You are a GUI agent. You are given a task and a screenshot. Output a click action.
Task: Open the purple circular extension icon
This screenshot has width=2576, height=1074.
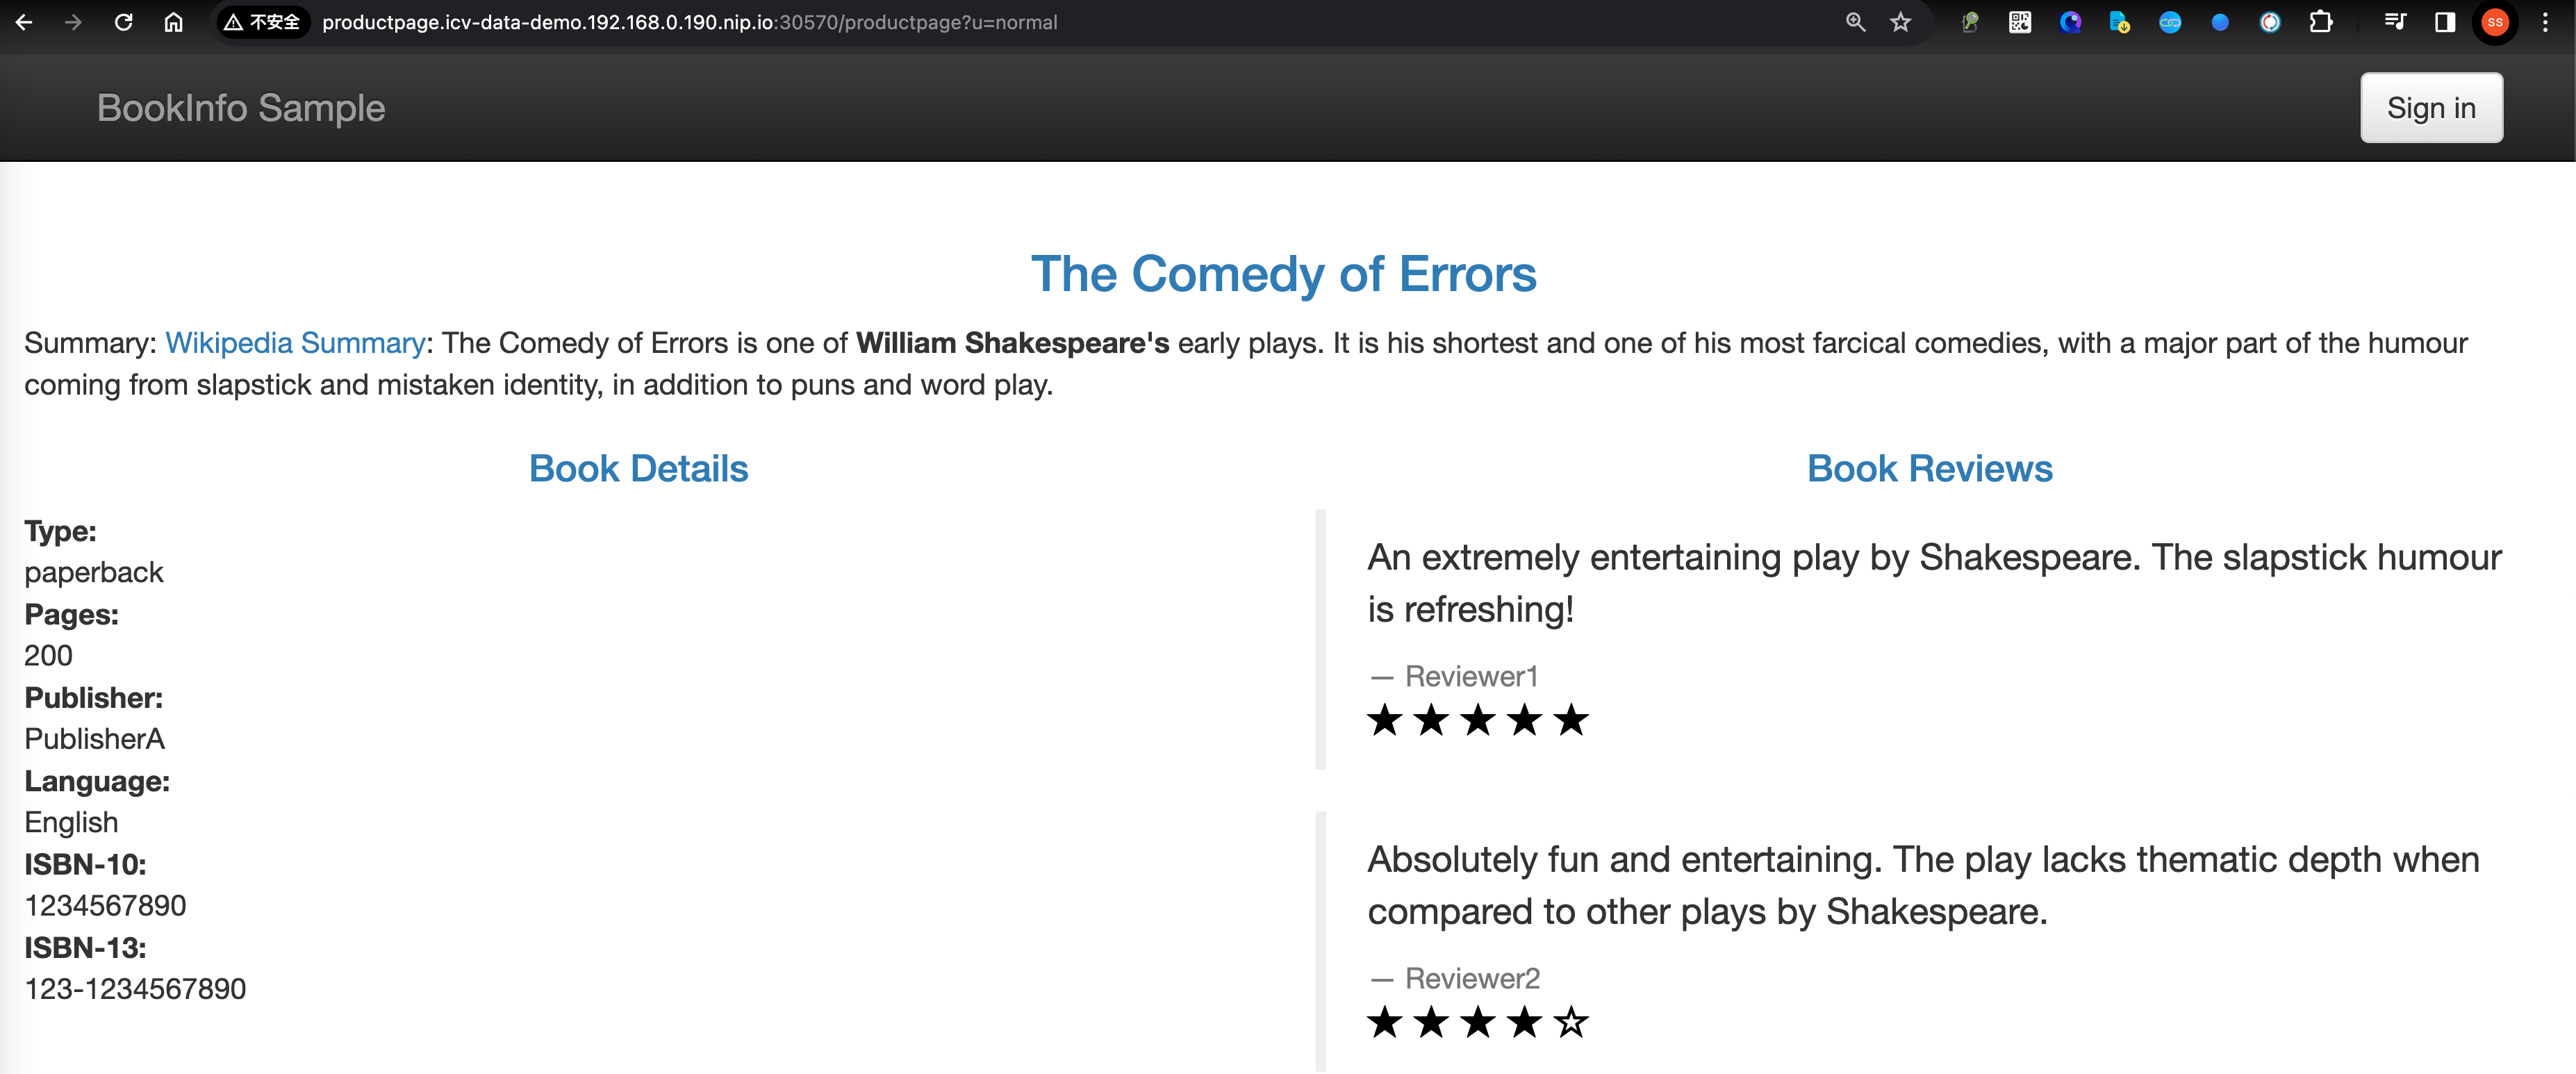2070,22
